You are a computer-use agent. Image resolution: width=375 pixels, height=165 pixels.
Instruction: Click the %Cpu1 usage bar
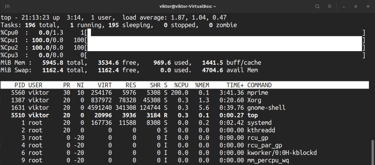pos(224,40)
